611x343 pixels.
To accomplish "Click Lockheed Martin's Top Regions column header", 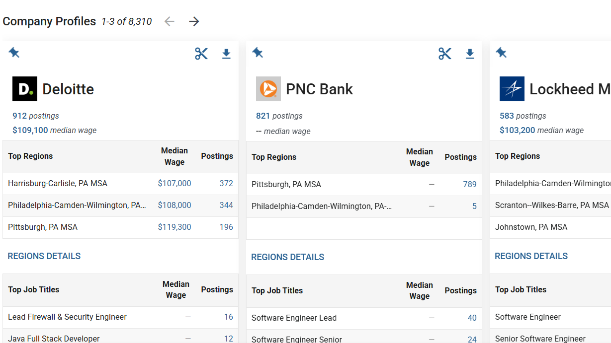I will tap(518, 156).
